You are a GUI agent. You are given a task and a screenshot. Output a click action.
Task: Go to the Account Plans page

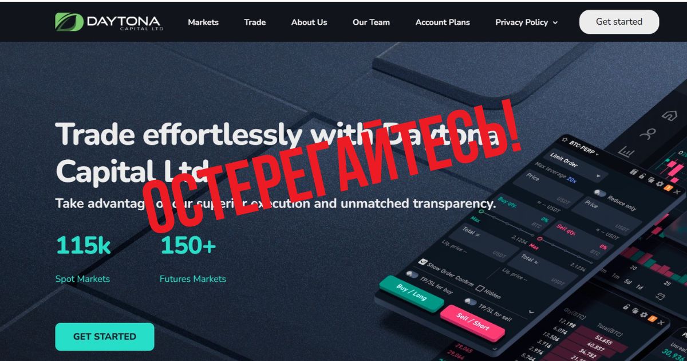(x=443, y=22)
